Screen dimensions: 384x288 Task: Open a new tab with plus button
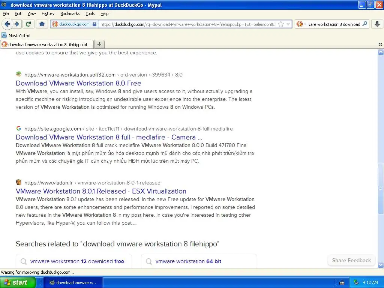99,44
